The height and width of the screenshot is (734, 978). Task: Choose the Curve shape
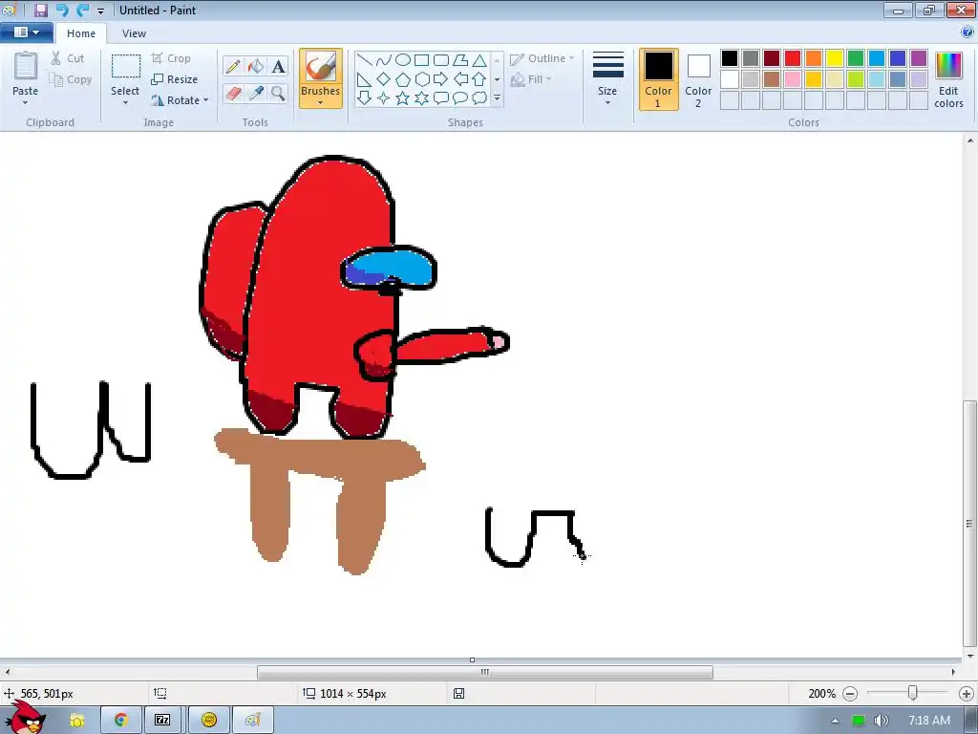point(384,60)
